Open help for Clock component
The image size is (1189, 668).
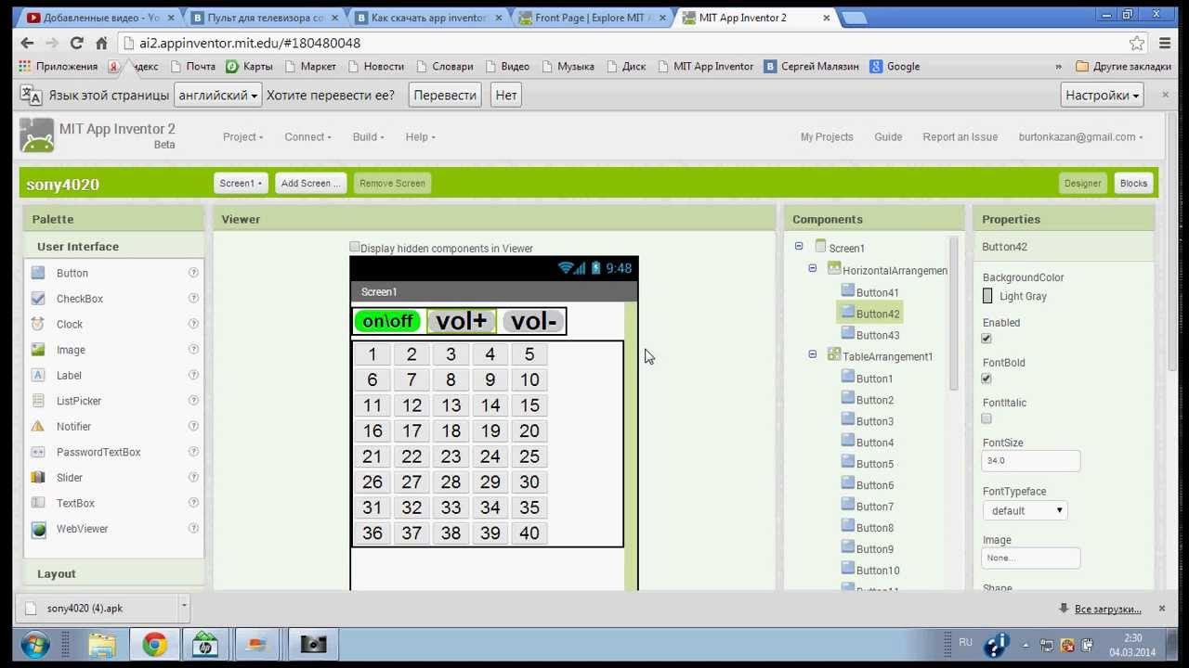(x=193, y=324)
